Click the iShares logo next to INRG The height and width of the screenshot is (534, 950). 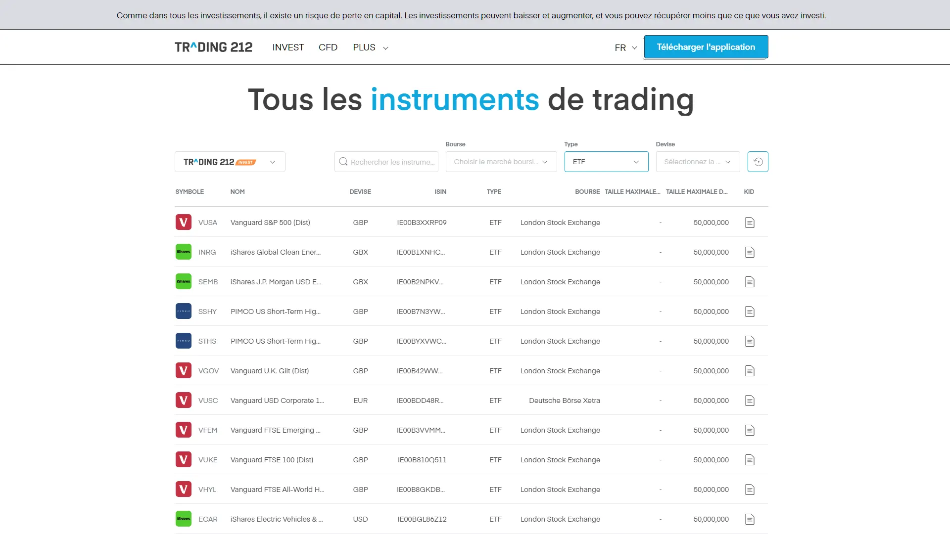coord(184,252)
